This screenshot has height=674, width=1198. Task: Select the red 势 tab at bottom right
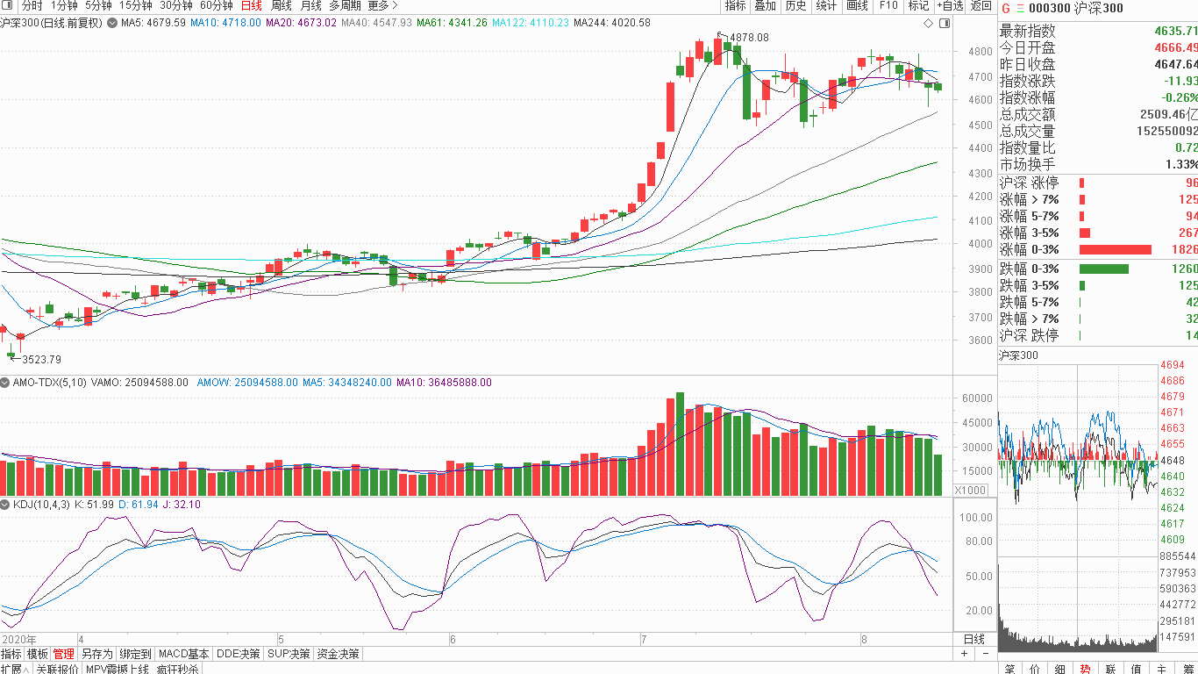coord(1086,669)
